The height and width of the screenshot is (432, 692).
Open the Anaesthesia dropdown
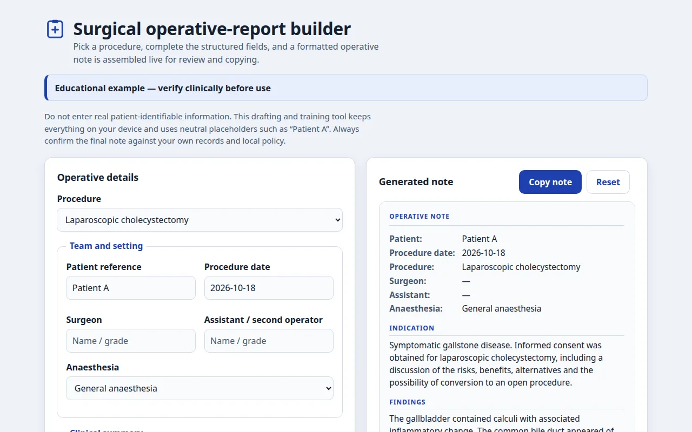pyautogui.click(x=199, y=388)
